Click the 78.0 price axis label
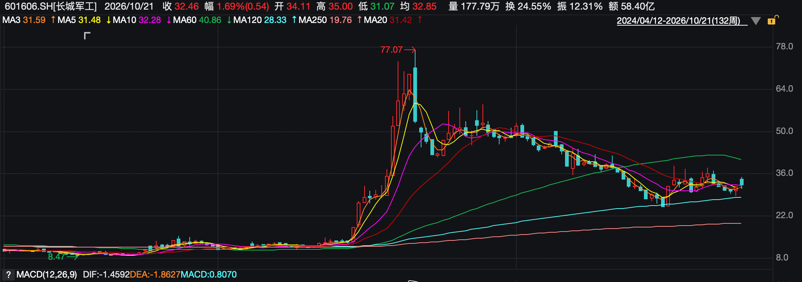Screen dimensions: 802x282 coord(784,46)
